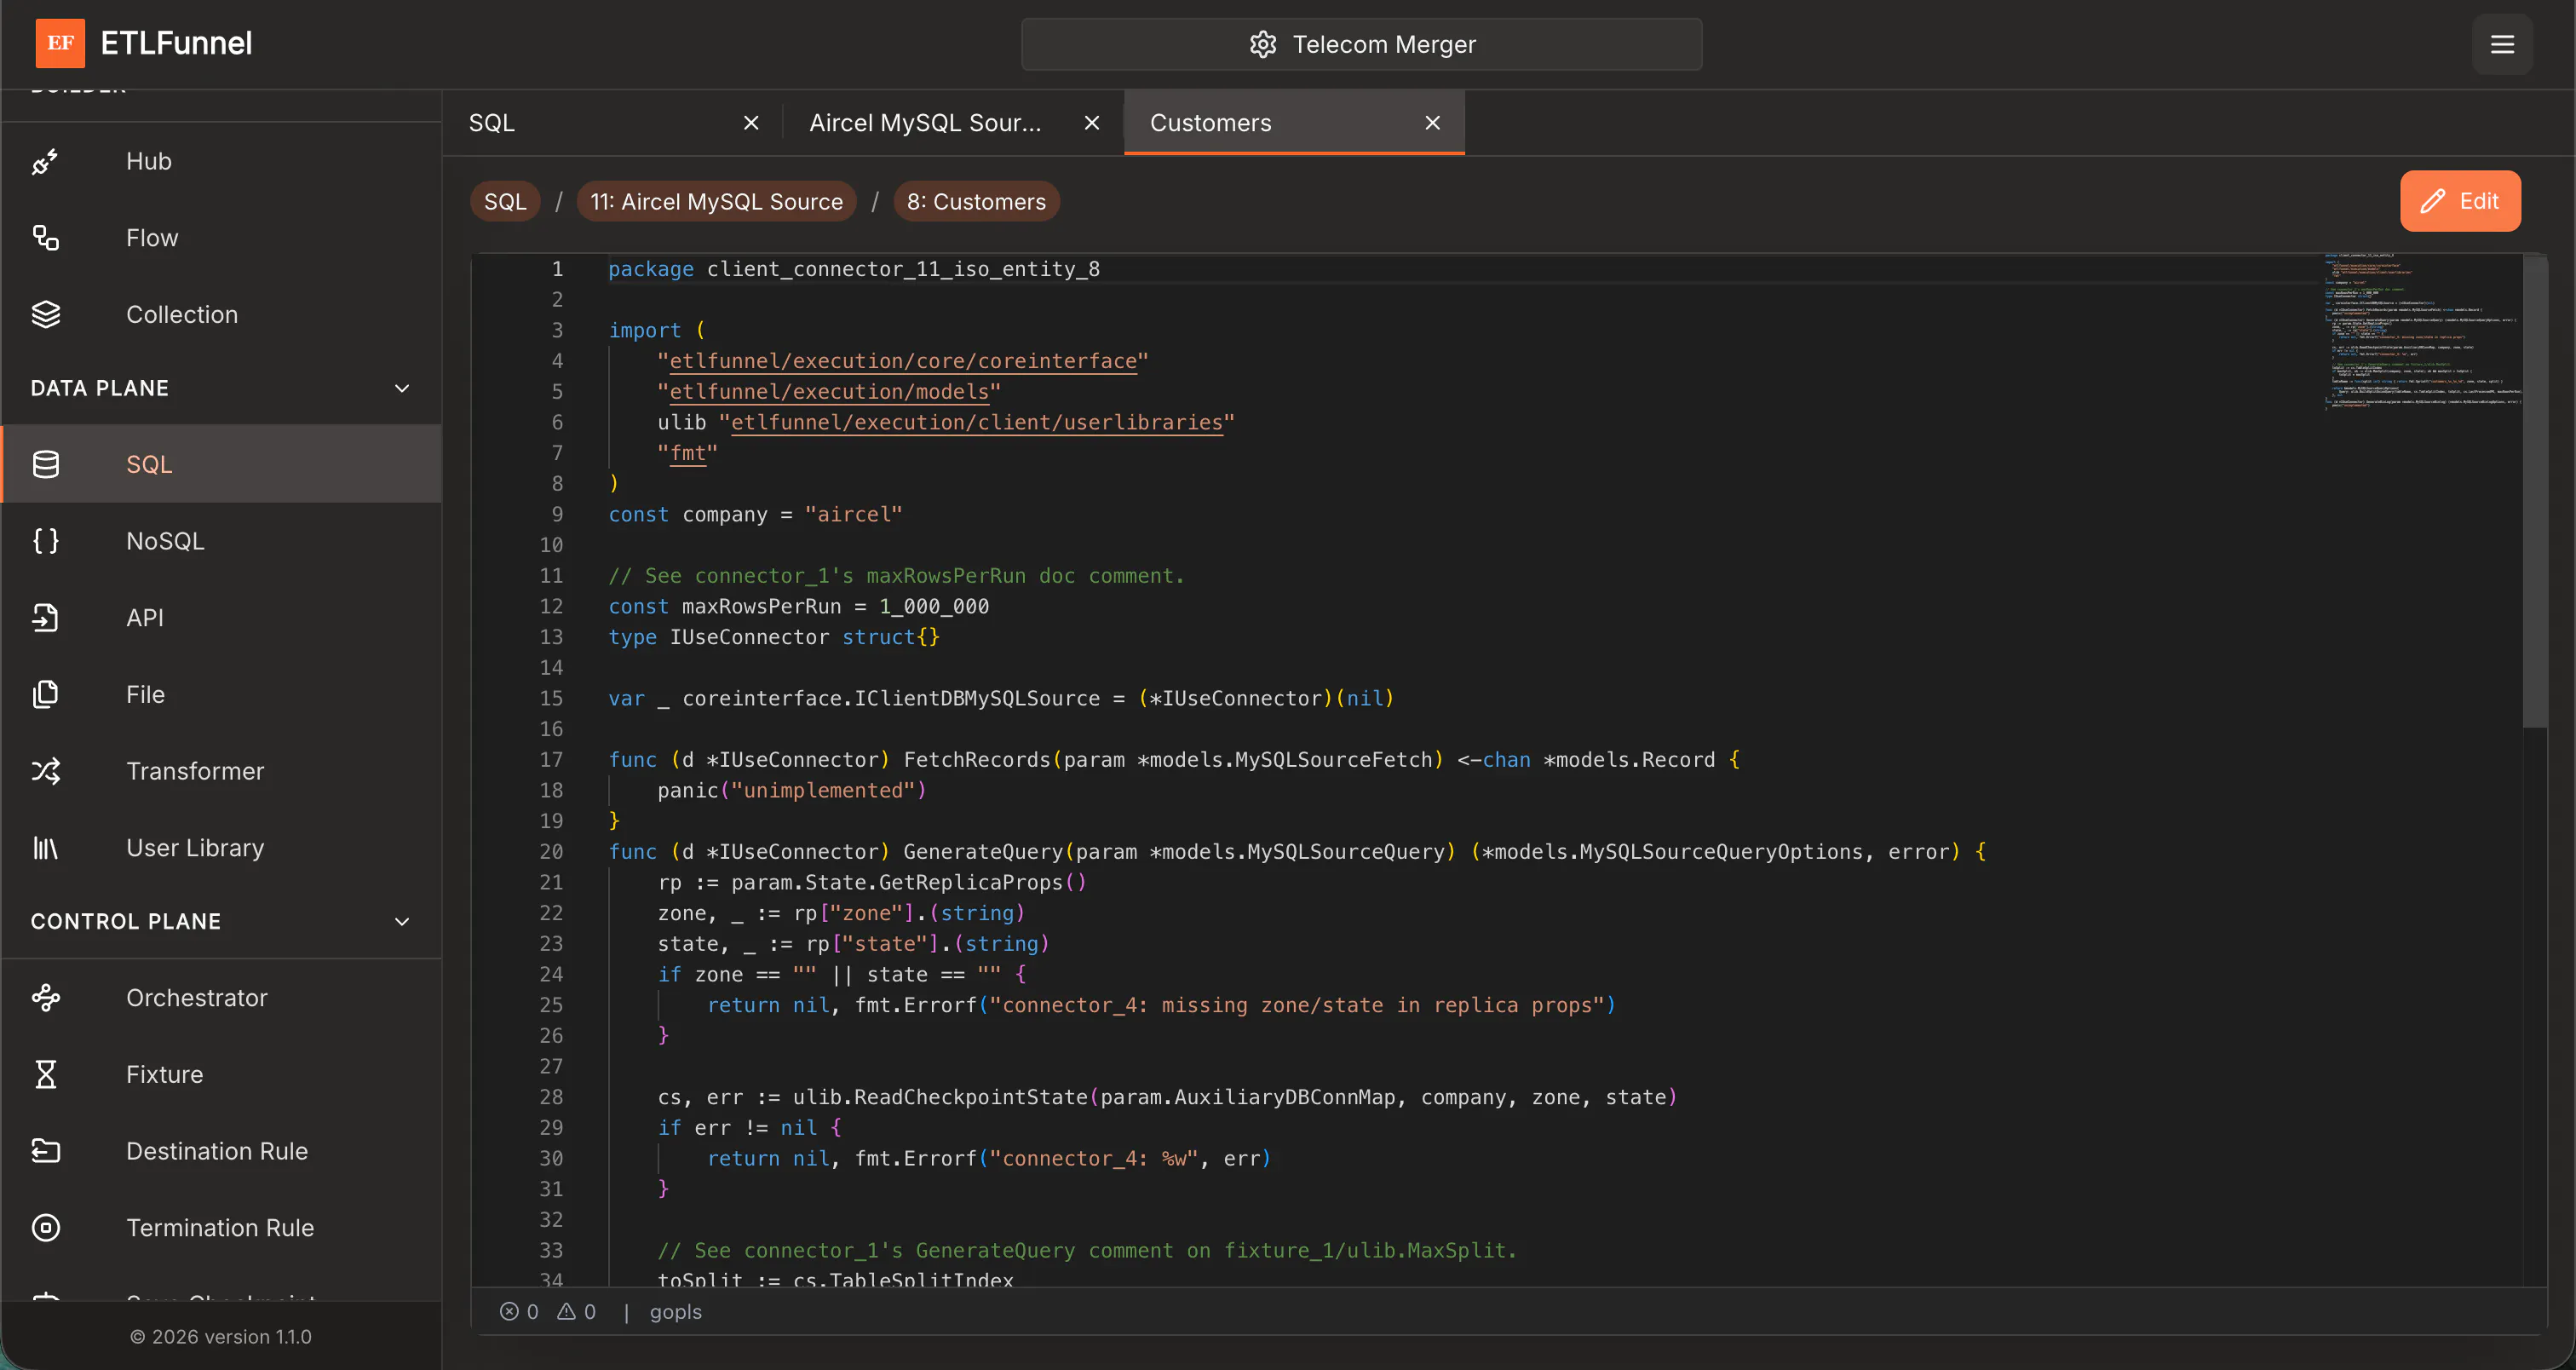Switch to the Aircel MySQL Source tab

coord(953,122)
